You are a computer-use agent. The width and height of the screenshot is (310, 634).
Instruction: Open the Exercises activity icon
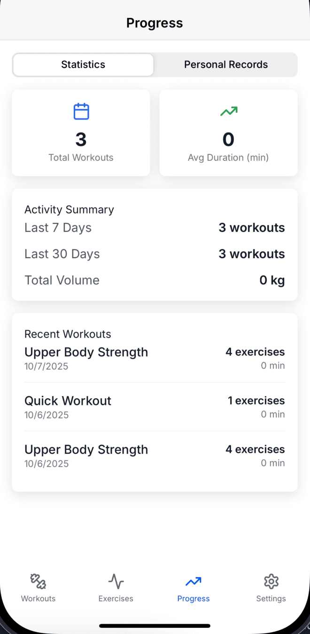point(116,581)
